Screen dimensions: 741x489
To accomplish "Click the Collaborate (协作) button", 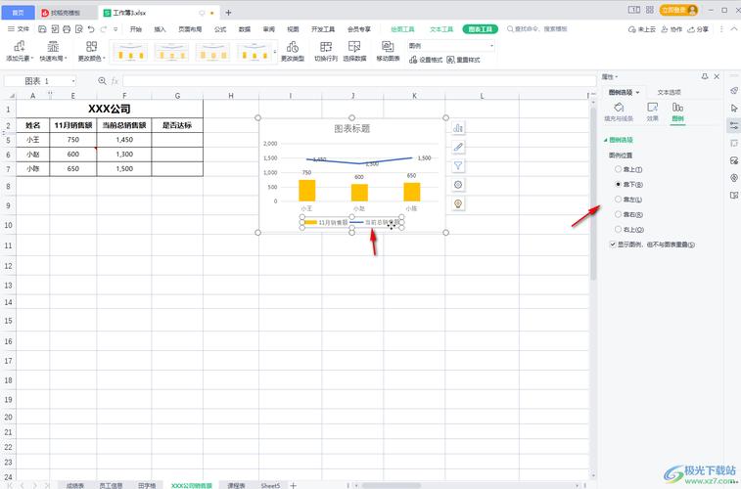I will 672,29.
